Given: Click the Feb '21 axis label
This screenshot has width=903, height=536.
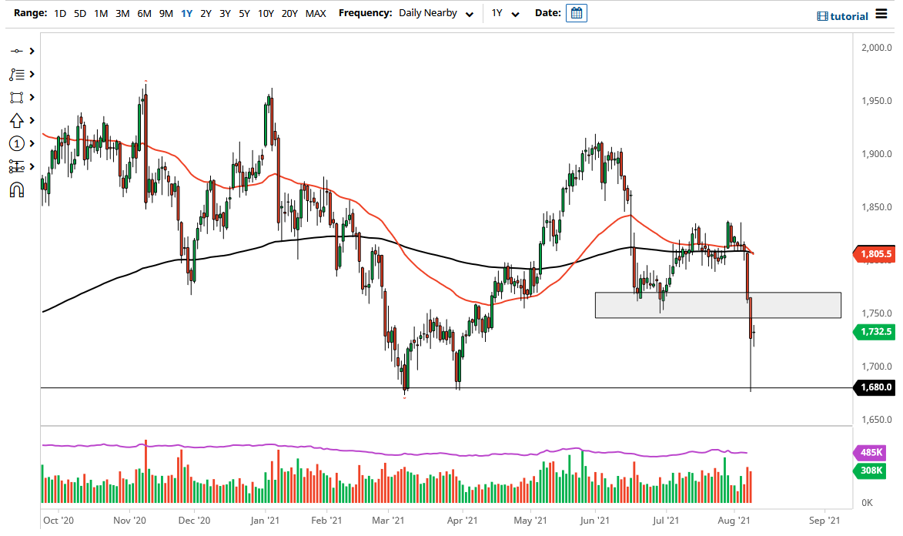Looking at the screenshot, I should (326, 521).
